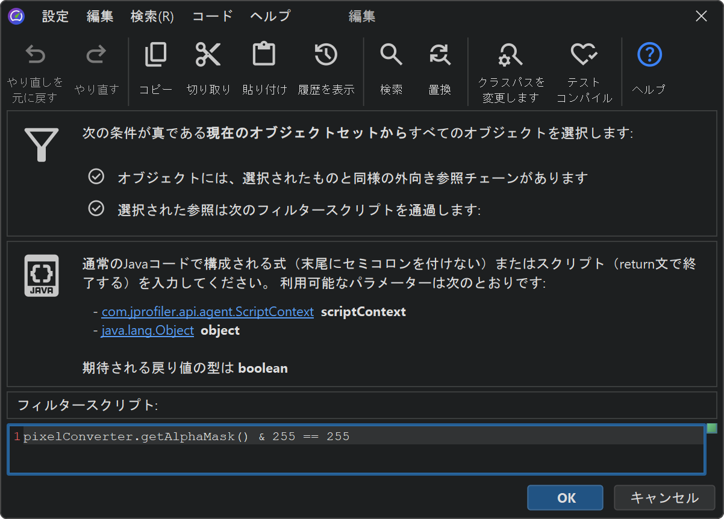Open the ヘルプ question mark icon
This screenshot has height=519, width=724.
click(x=649, y=55)
